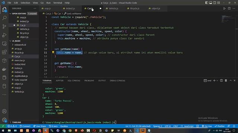Select encoding UTF-8 in status bar
The width and height of the screenshot is (238, 133).
[168, 126]
